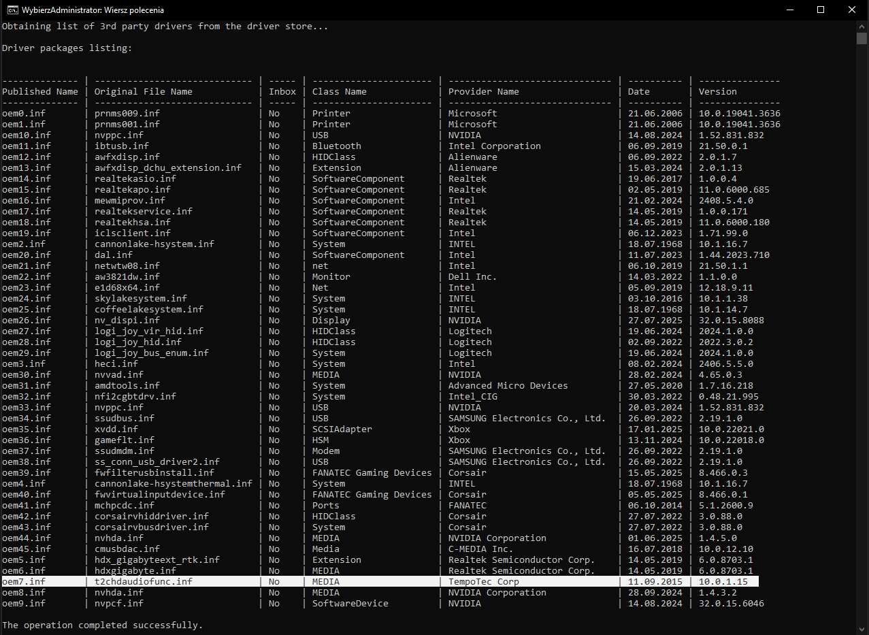
Task: Click the window title text
Action: [93, 10]
